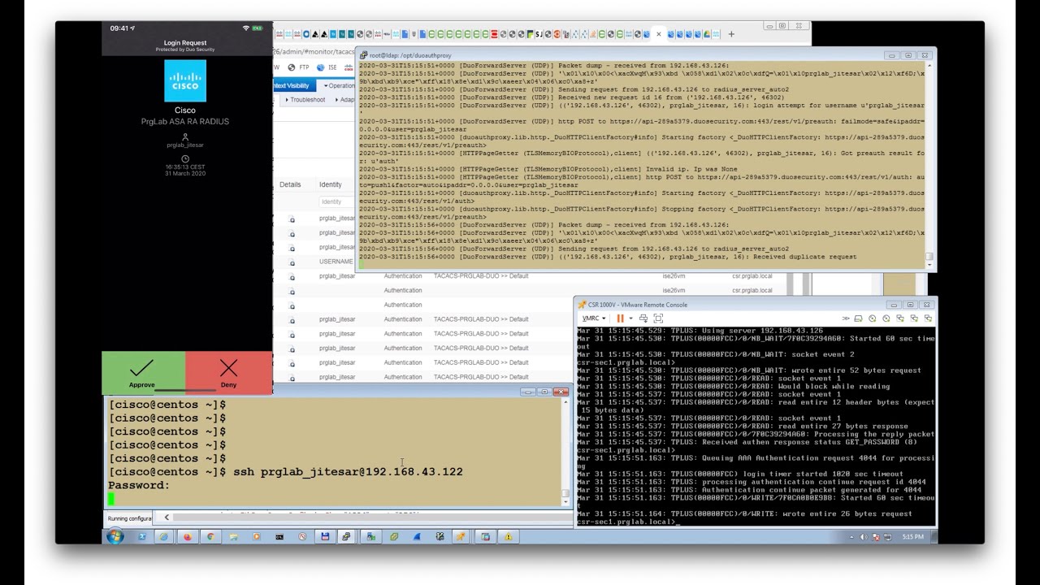
Task: Close the active browser tab
Action: click(x=658, y=34)
